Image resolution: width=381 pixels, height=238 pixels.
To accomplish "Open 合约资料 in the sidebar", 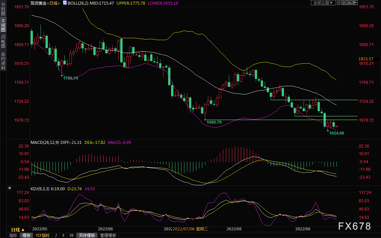I will (x=3, y=61).
